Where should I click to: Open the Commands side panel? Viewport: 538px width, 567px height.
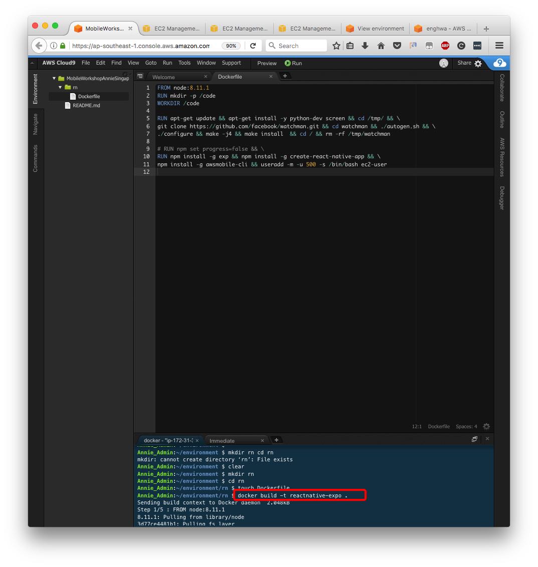(36, 158)
